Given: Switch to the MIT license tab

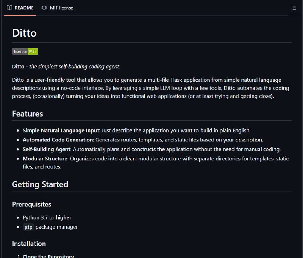Looking at the screenshot, I should coord(58,8).
